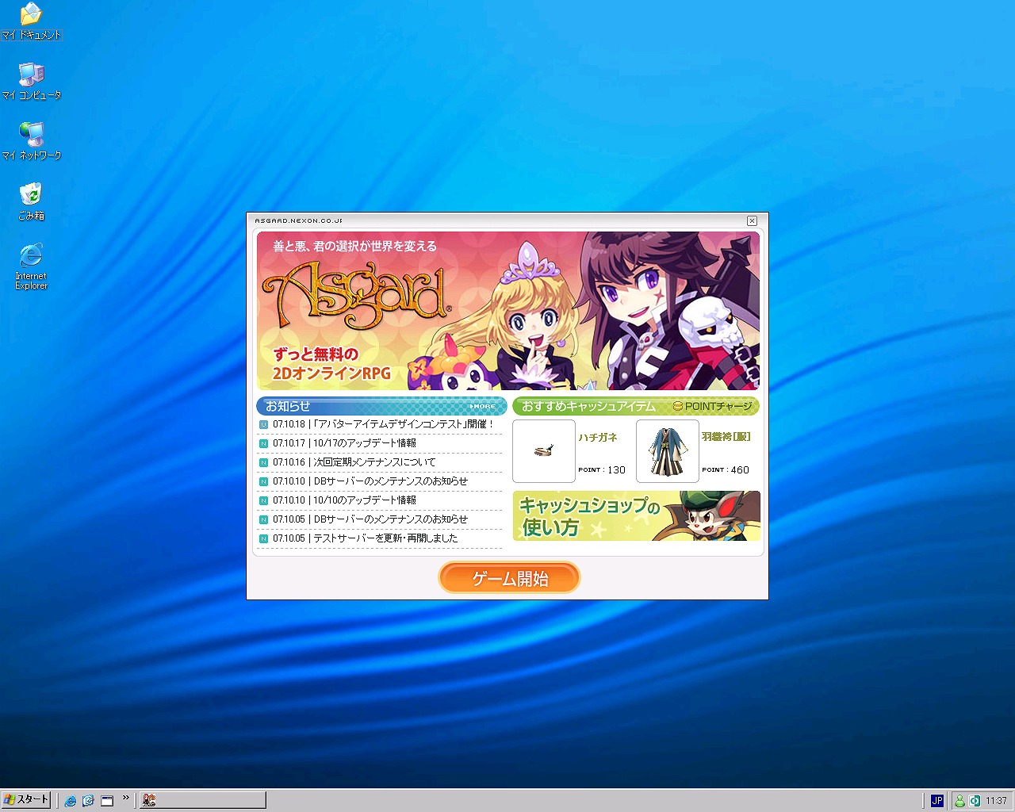Start the game with ゲーム開始
This screenshot has width=1015, height=812.
[509, 578]
